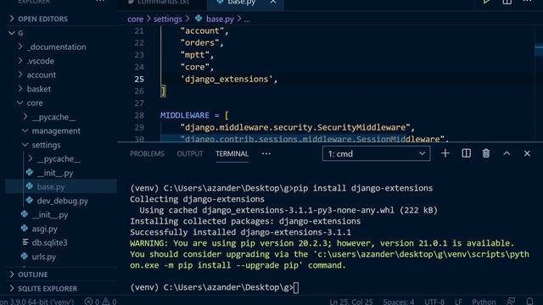This screenshot has height=305, width=543.
Task: Change encoding via UTF-8 status item
Action: pyautogui.click(x=434, y=302)
